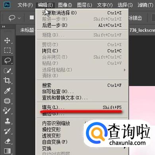Select the Eraser tool
Viewport: 155px width, 155px height.
click(x=7, y=141)
